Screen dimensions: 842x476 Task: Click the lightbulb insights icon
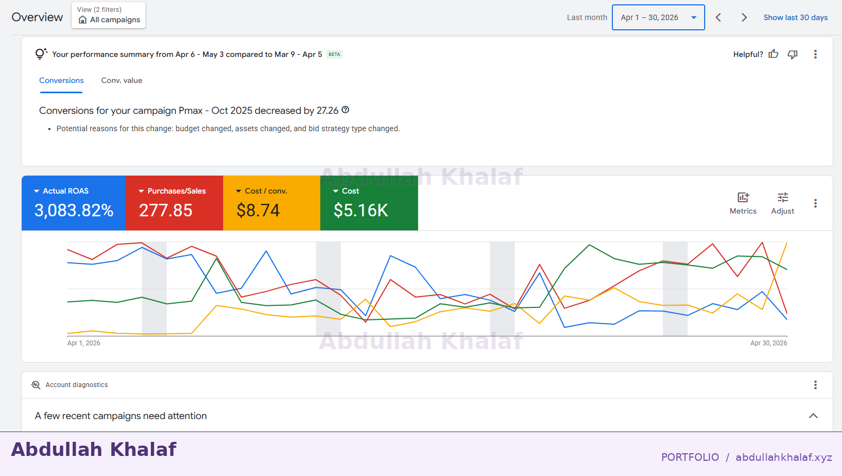tap(41, 54)
